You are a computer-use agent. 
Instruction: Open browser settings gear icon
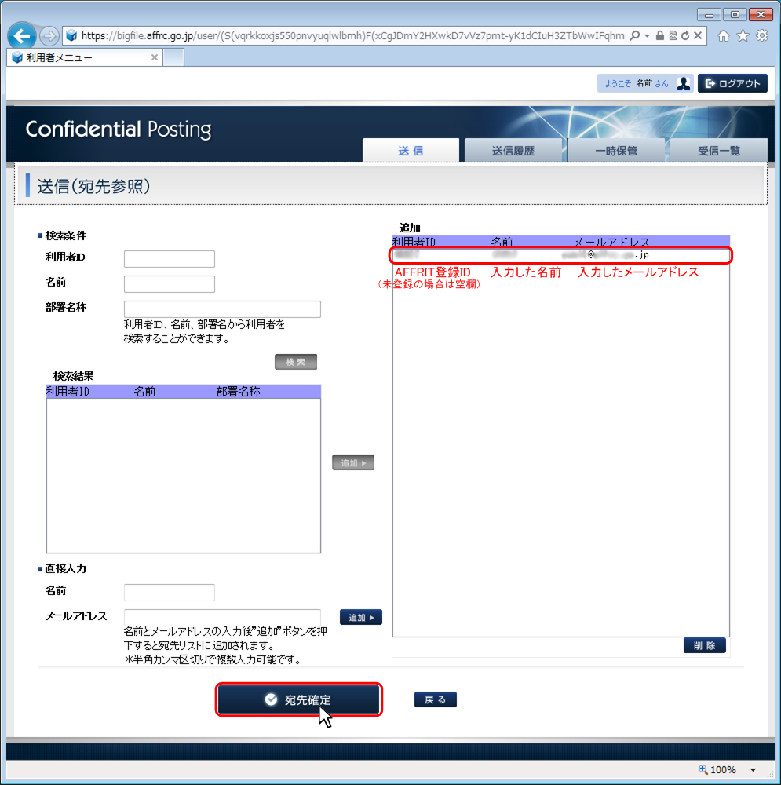pyautogui.click(x=761, y=36)
